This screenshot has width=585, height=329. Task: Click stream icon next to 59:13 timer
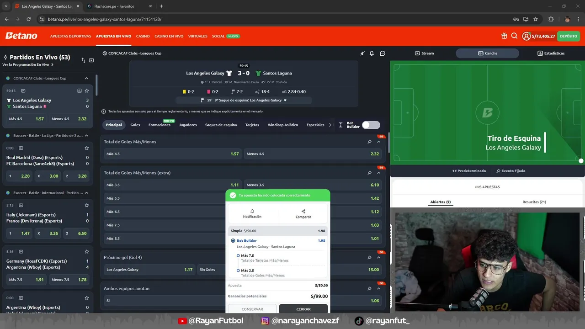tap(23, 90)
